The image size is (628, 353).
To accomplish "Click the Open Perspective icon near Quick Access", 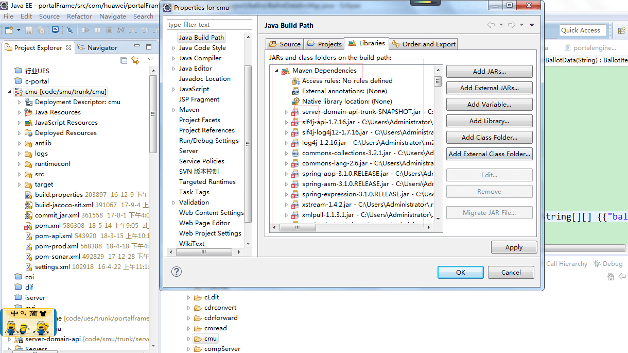I will click(x=621, y=31).
